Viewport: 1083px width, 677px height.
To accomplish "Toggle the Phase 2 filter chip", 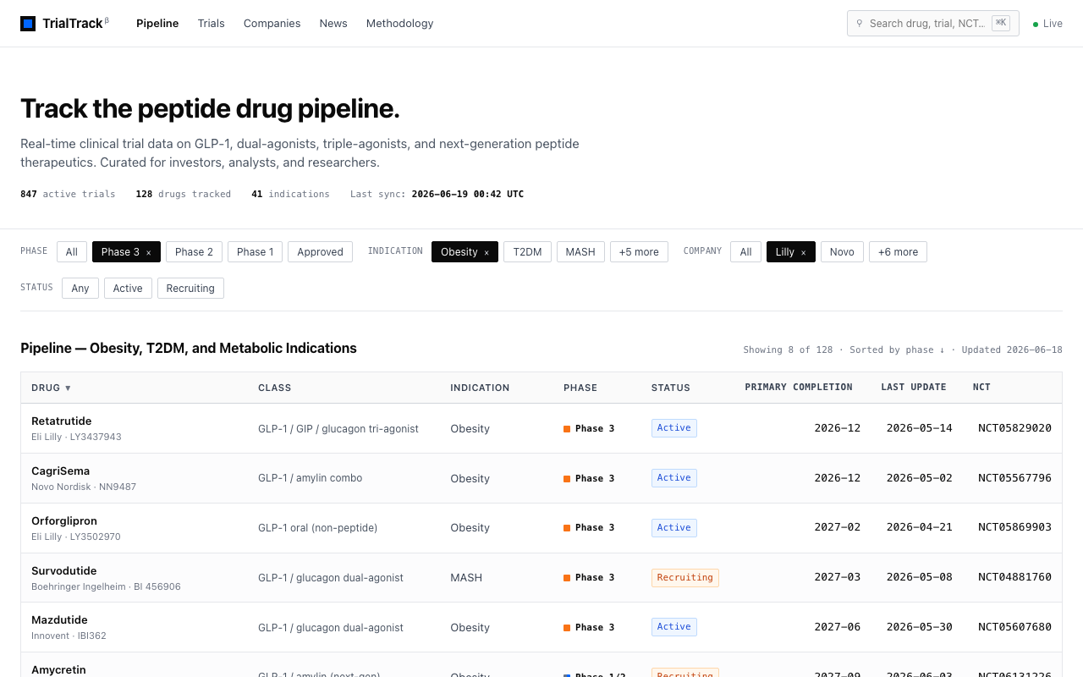I will [195, 252].
